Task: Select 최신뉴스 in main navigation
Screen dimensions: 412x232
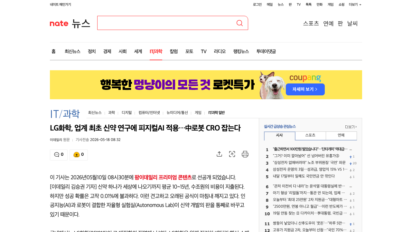Action: [72, 51]
